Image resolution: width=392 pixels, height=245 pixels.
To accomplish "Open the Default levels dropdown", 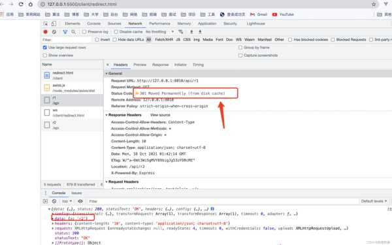I will coord(374,201).
